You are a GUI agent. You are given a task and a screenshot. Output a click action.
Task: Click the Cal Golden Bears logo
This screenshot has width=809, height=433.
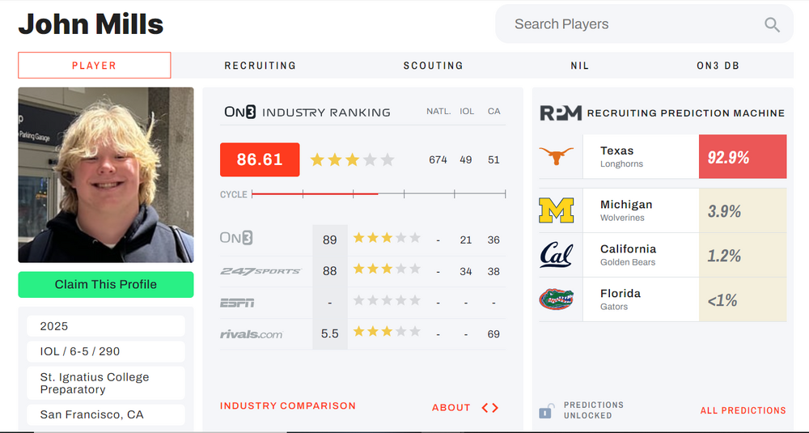click(557, 256)
